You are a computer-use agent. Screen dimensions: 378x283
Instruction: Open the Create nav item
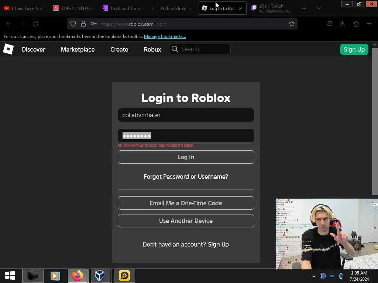[x=119, y=49]
